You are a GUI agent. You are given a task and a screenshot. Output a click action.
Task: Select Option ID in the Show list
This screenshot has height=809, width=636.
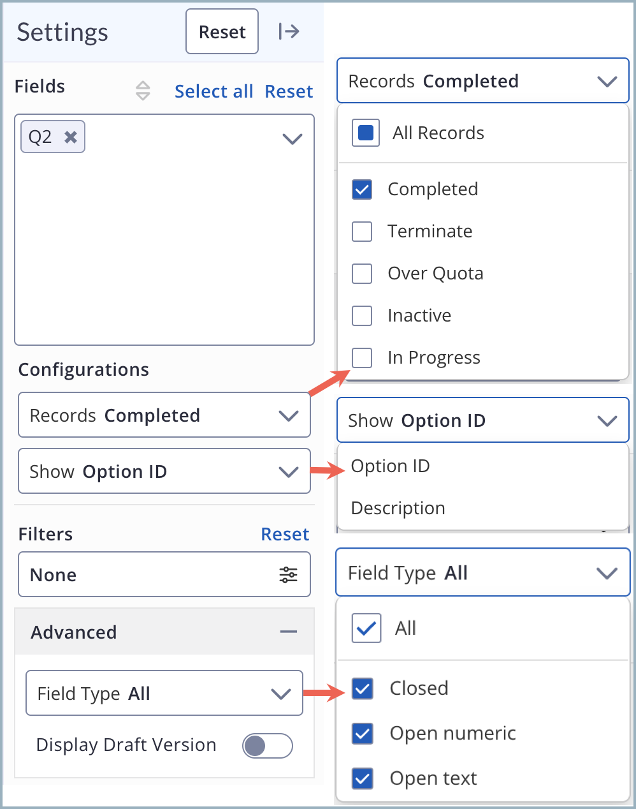pyautogui.click(x=391, y=466)
